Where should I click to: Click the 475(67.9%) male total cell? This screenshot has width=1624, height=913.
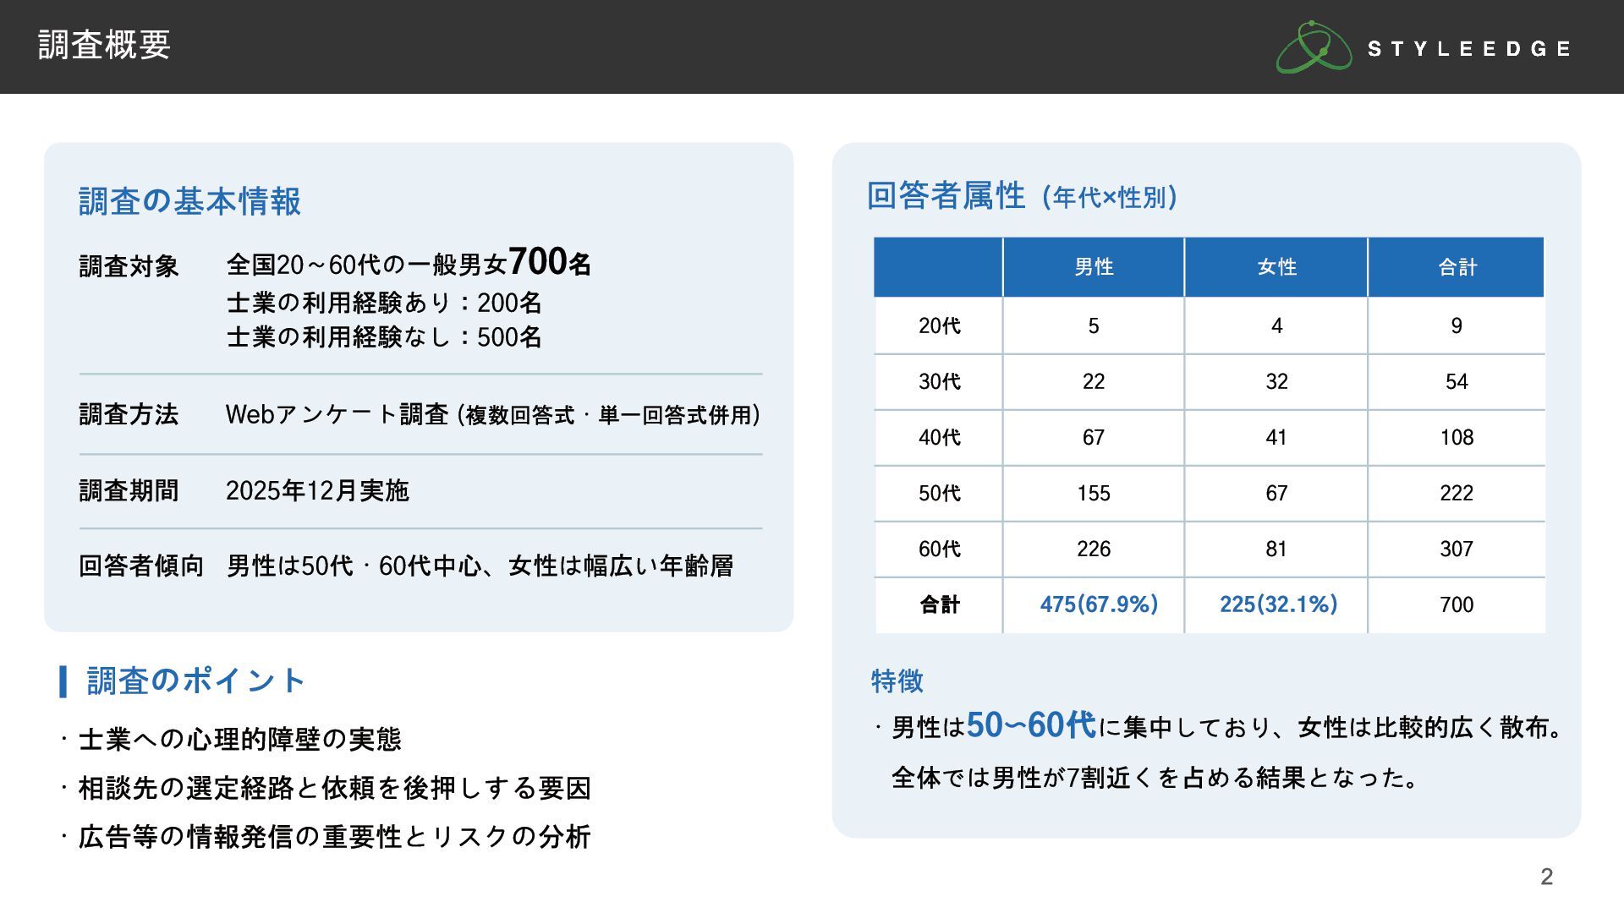pyautogui.click(x=1099, y=604)
